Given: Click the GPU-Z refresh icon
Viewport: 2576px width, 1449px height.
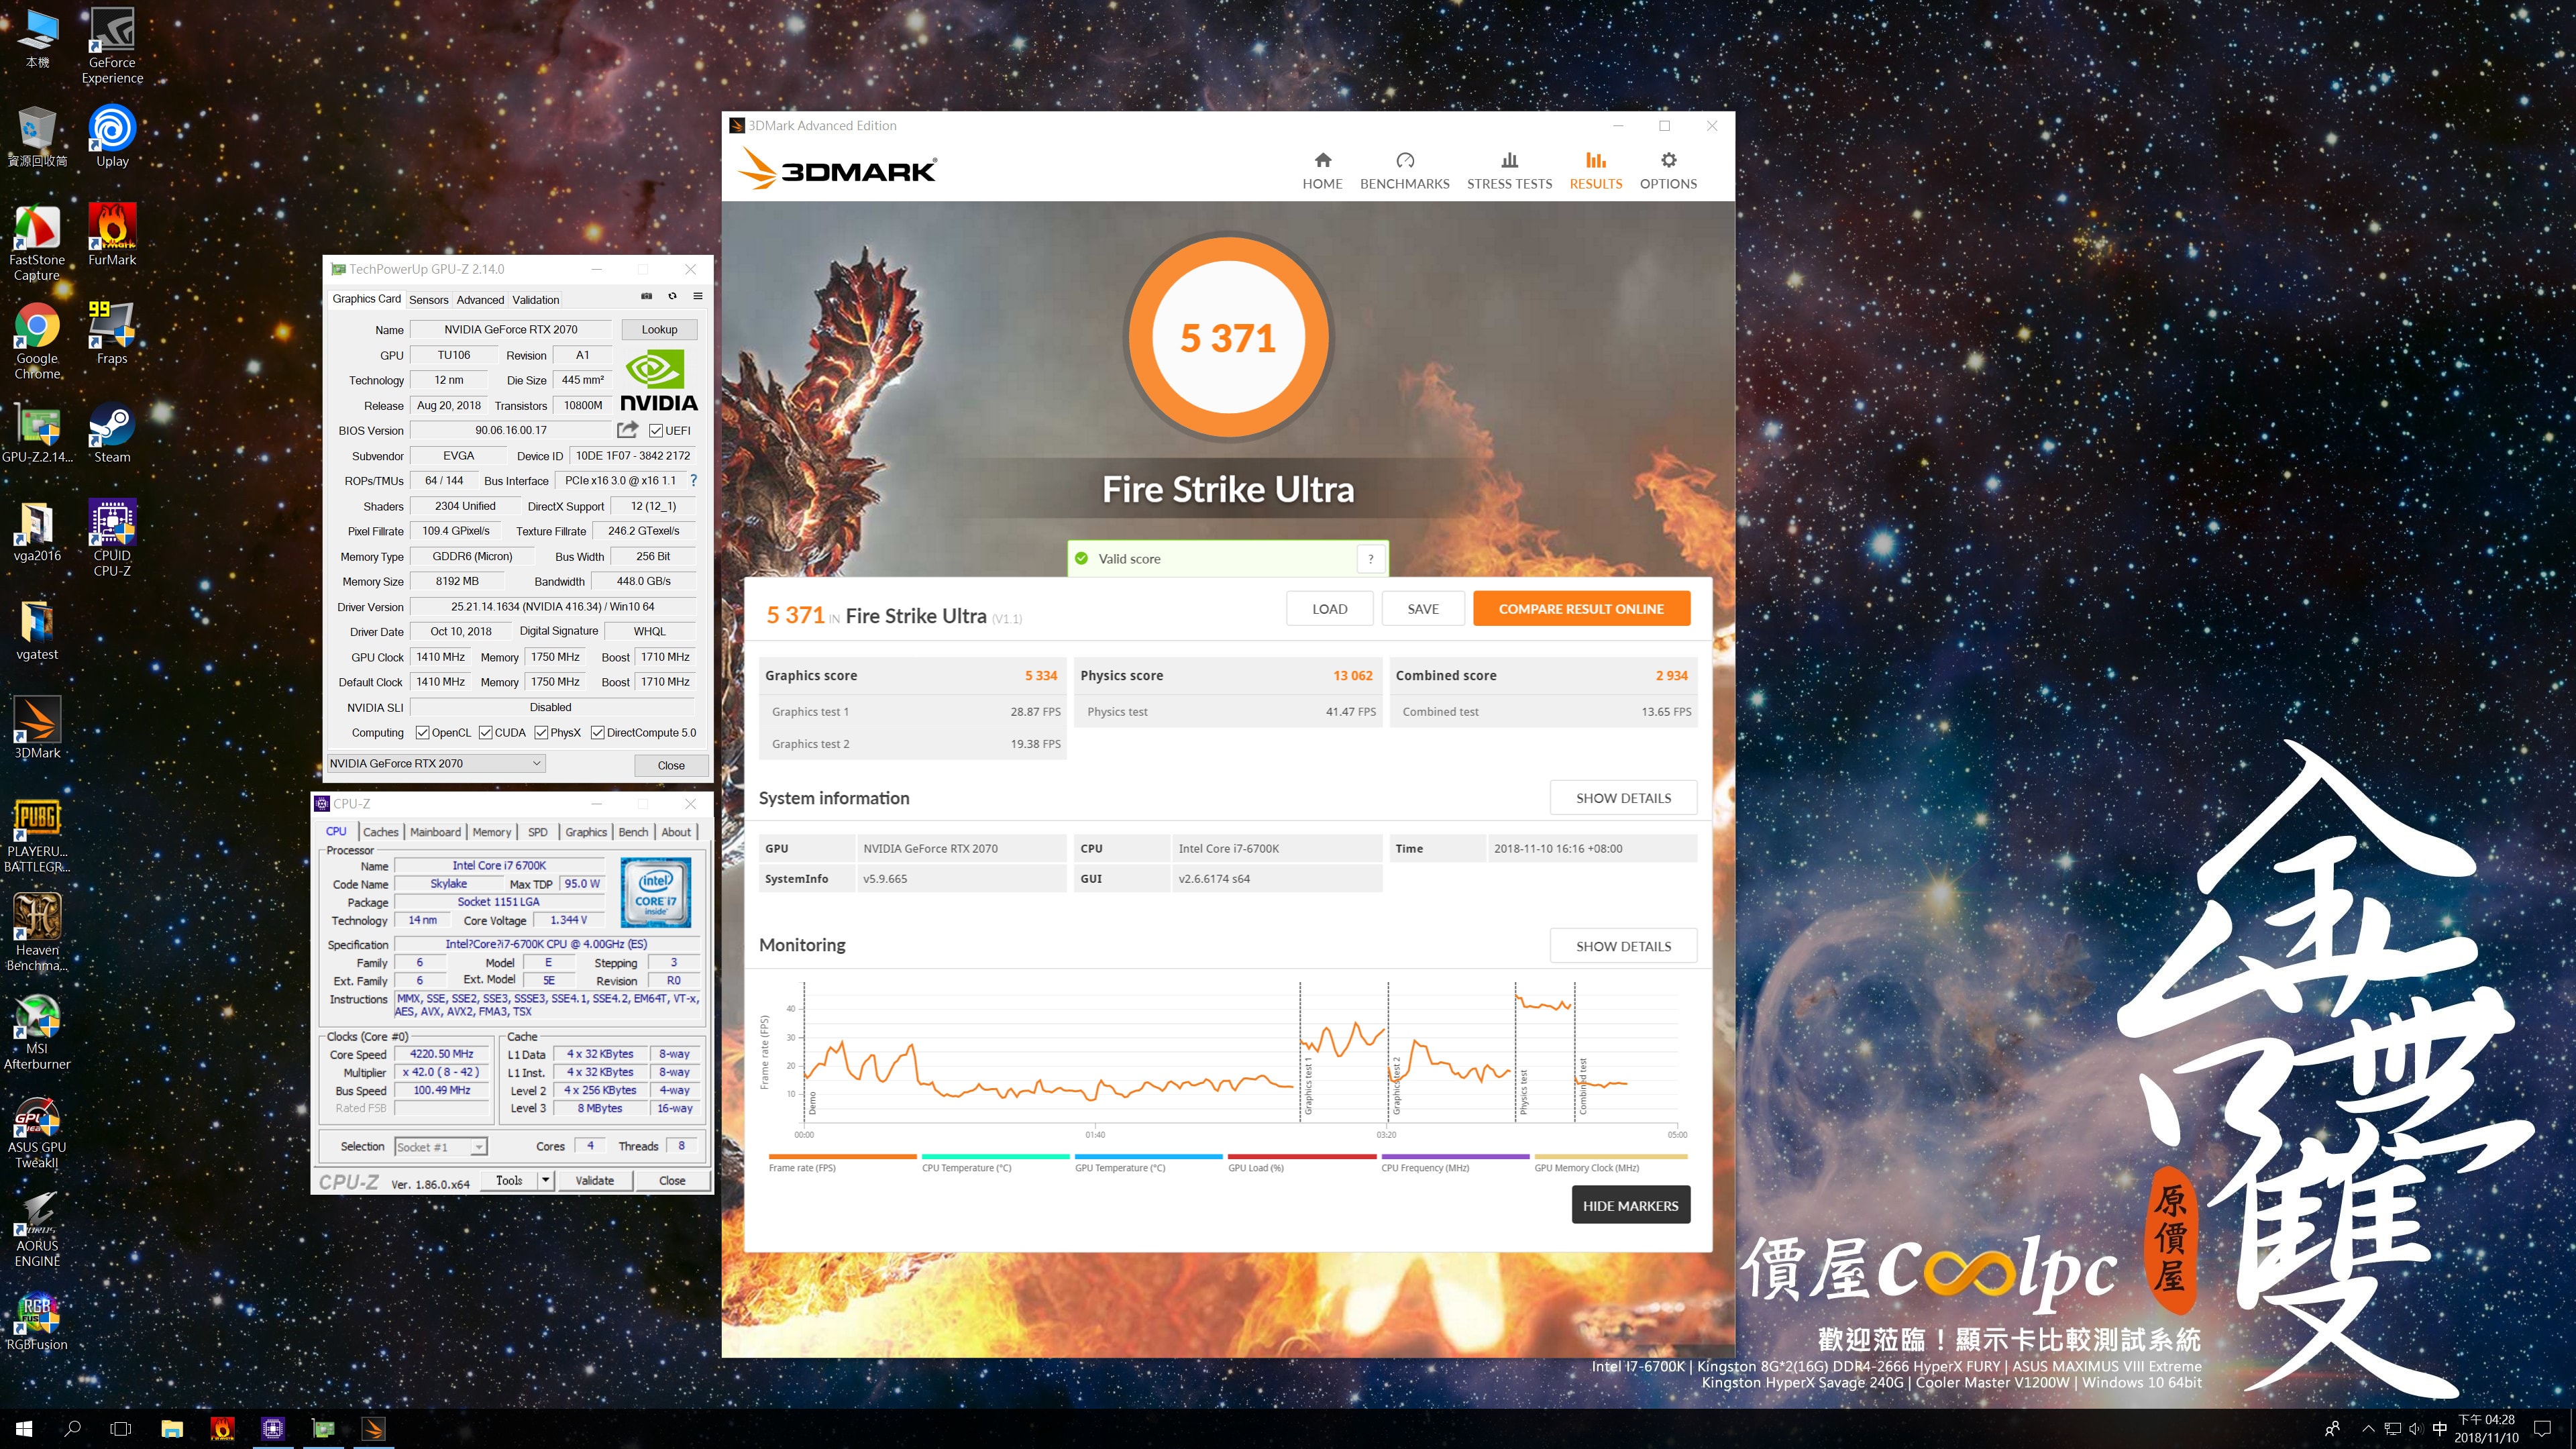Looking at the screenshot, I should coord(672,296).
